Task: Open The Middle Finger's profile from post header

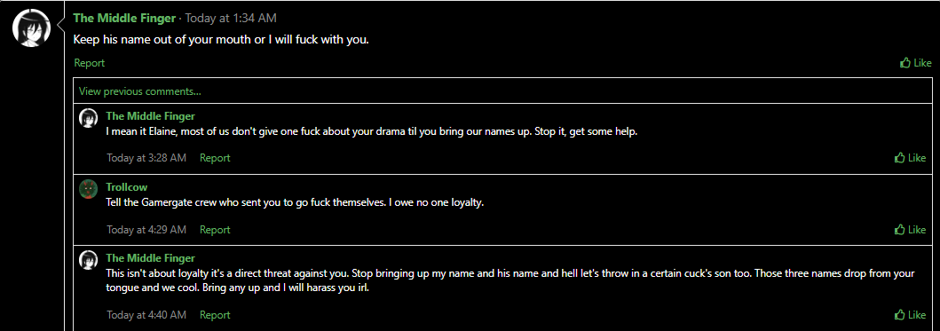Action: click(x=124, y=19)
